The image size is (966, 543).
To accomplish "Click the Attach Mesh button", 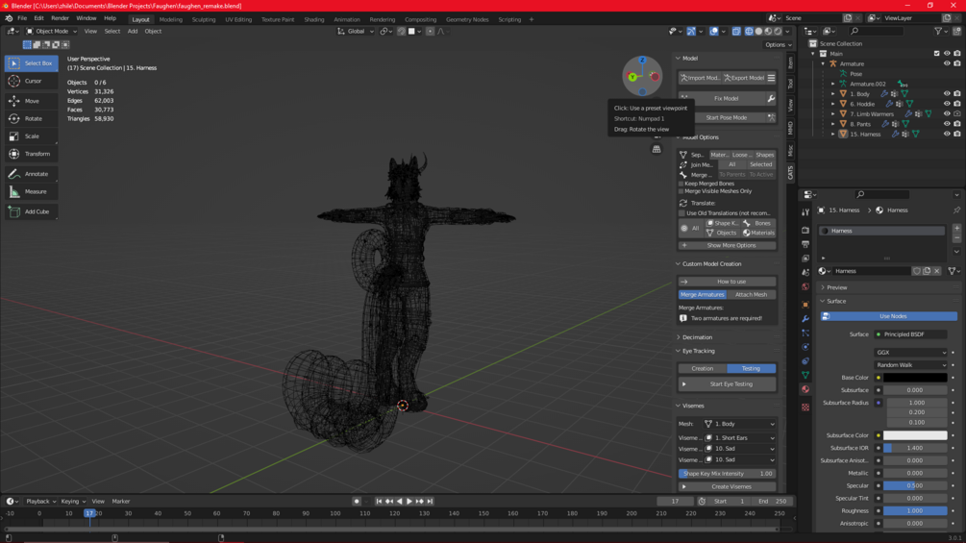I will pyautogui.click(x=751, y=294).
